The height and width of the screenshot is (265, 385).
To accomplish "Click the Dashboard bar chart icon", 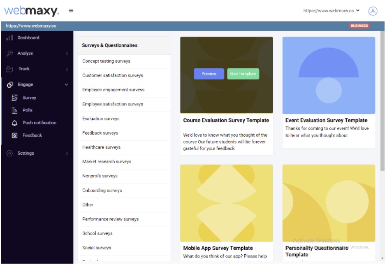I will click(x=9, y=38).
